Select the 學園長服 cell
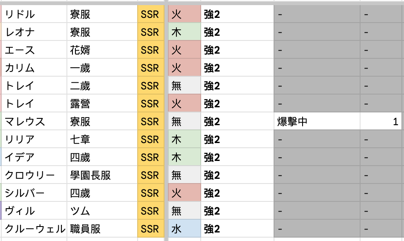This screenshot has height=241, width=404. coord(102,175)
